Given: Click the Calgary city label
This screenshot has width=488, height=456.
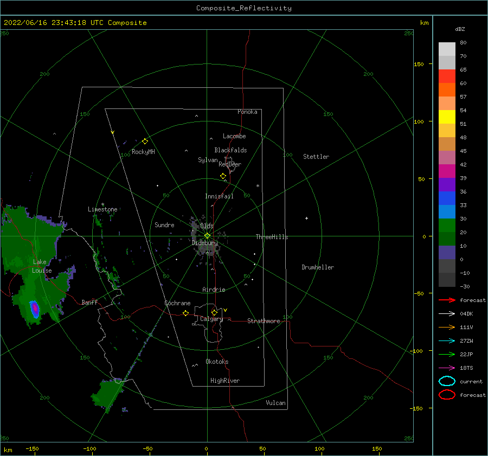Looking at the screenshot, I should 211,319.
